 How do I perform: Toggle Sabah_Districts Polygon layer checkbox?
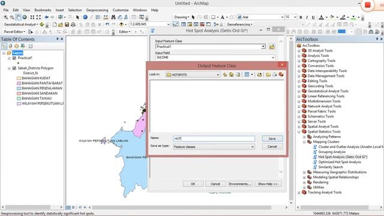click(14, 68)
